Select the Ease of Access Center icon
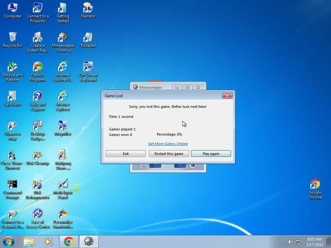Image resolution: width=331 pixels, height=248 pixels. [38, 219]
